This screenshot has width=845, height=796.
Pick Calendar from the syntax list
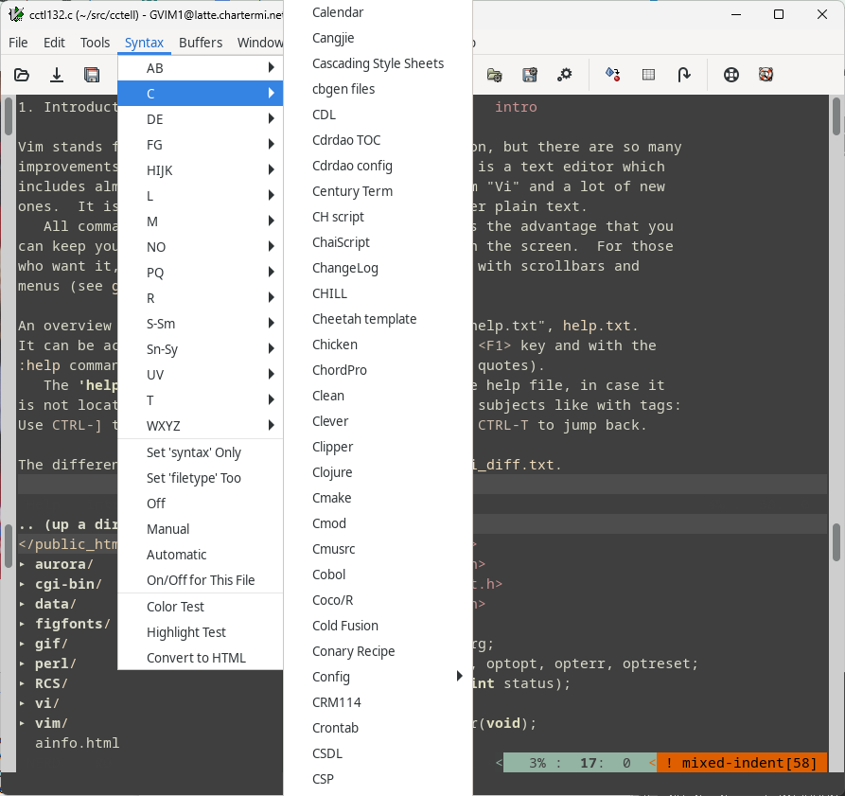click(x=378, y=12)
